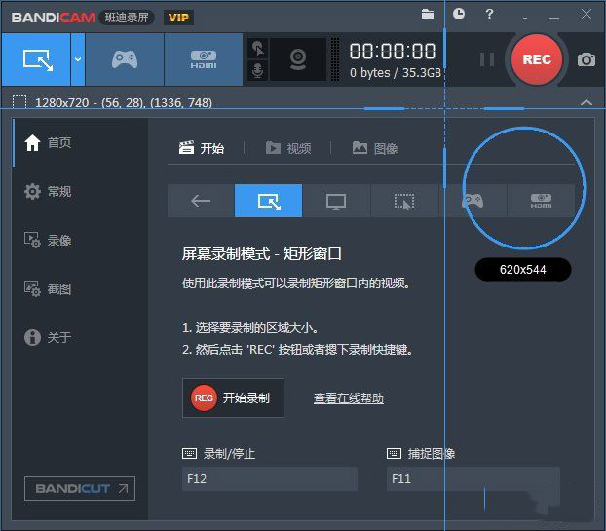
Task: Open the schedule clock icon
Action: coord(459,14)
